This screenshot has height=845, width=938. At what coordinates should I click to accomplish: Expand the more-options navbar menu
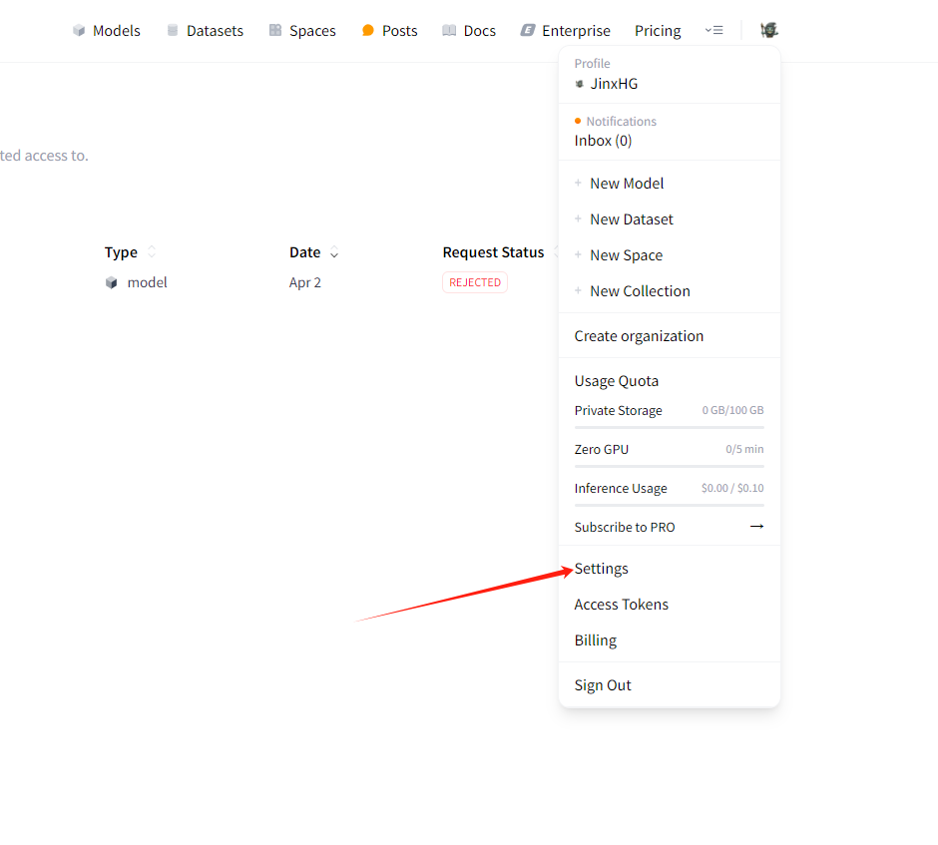point(713,30)
